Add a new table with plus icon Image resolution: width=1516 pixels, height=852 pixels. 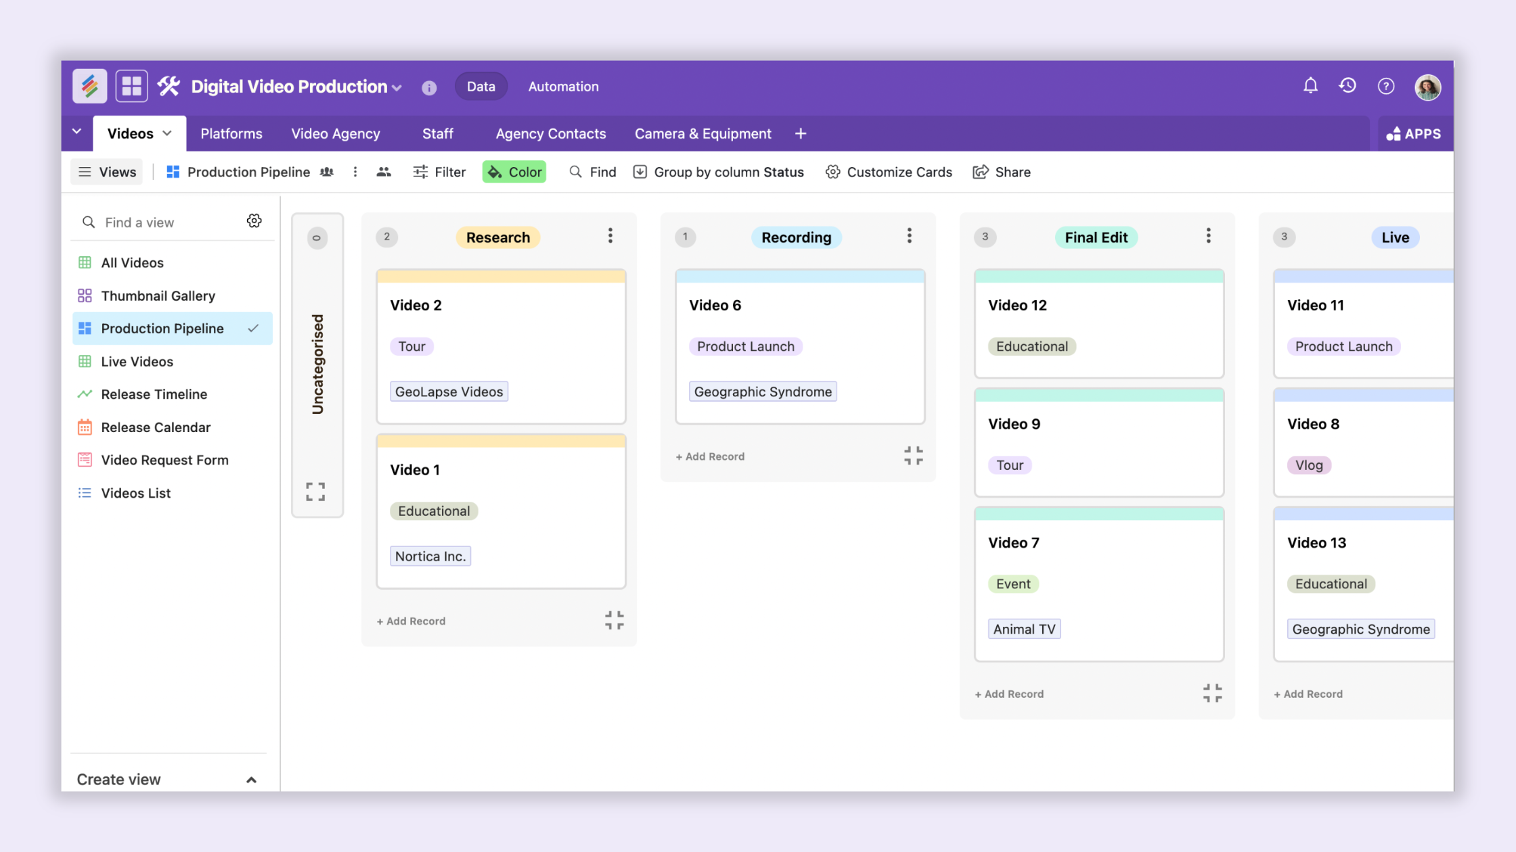coord(801,134)
